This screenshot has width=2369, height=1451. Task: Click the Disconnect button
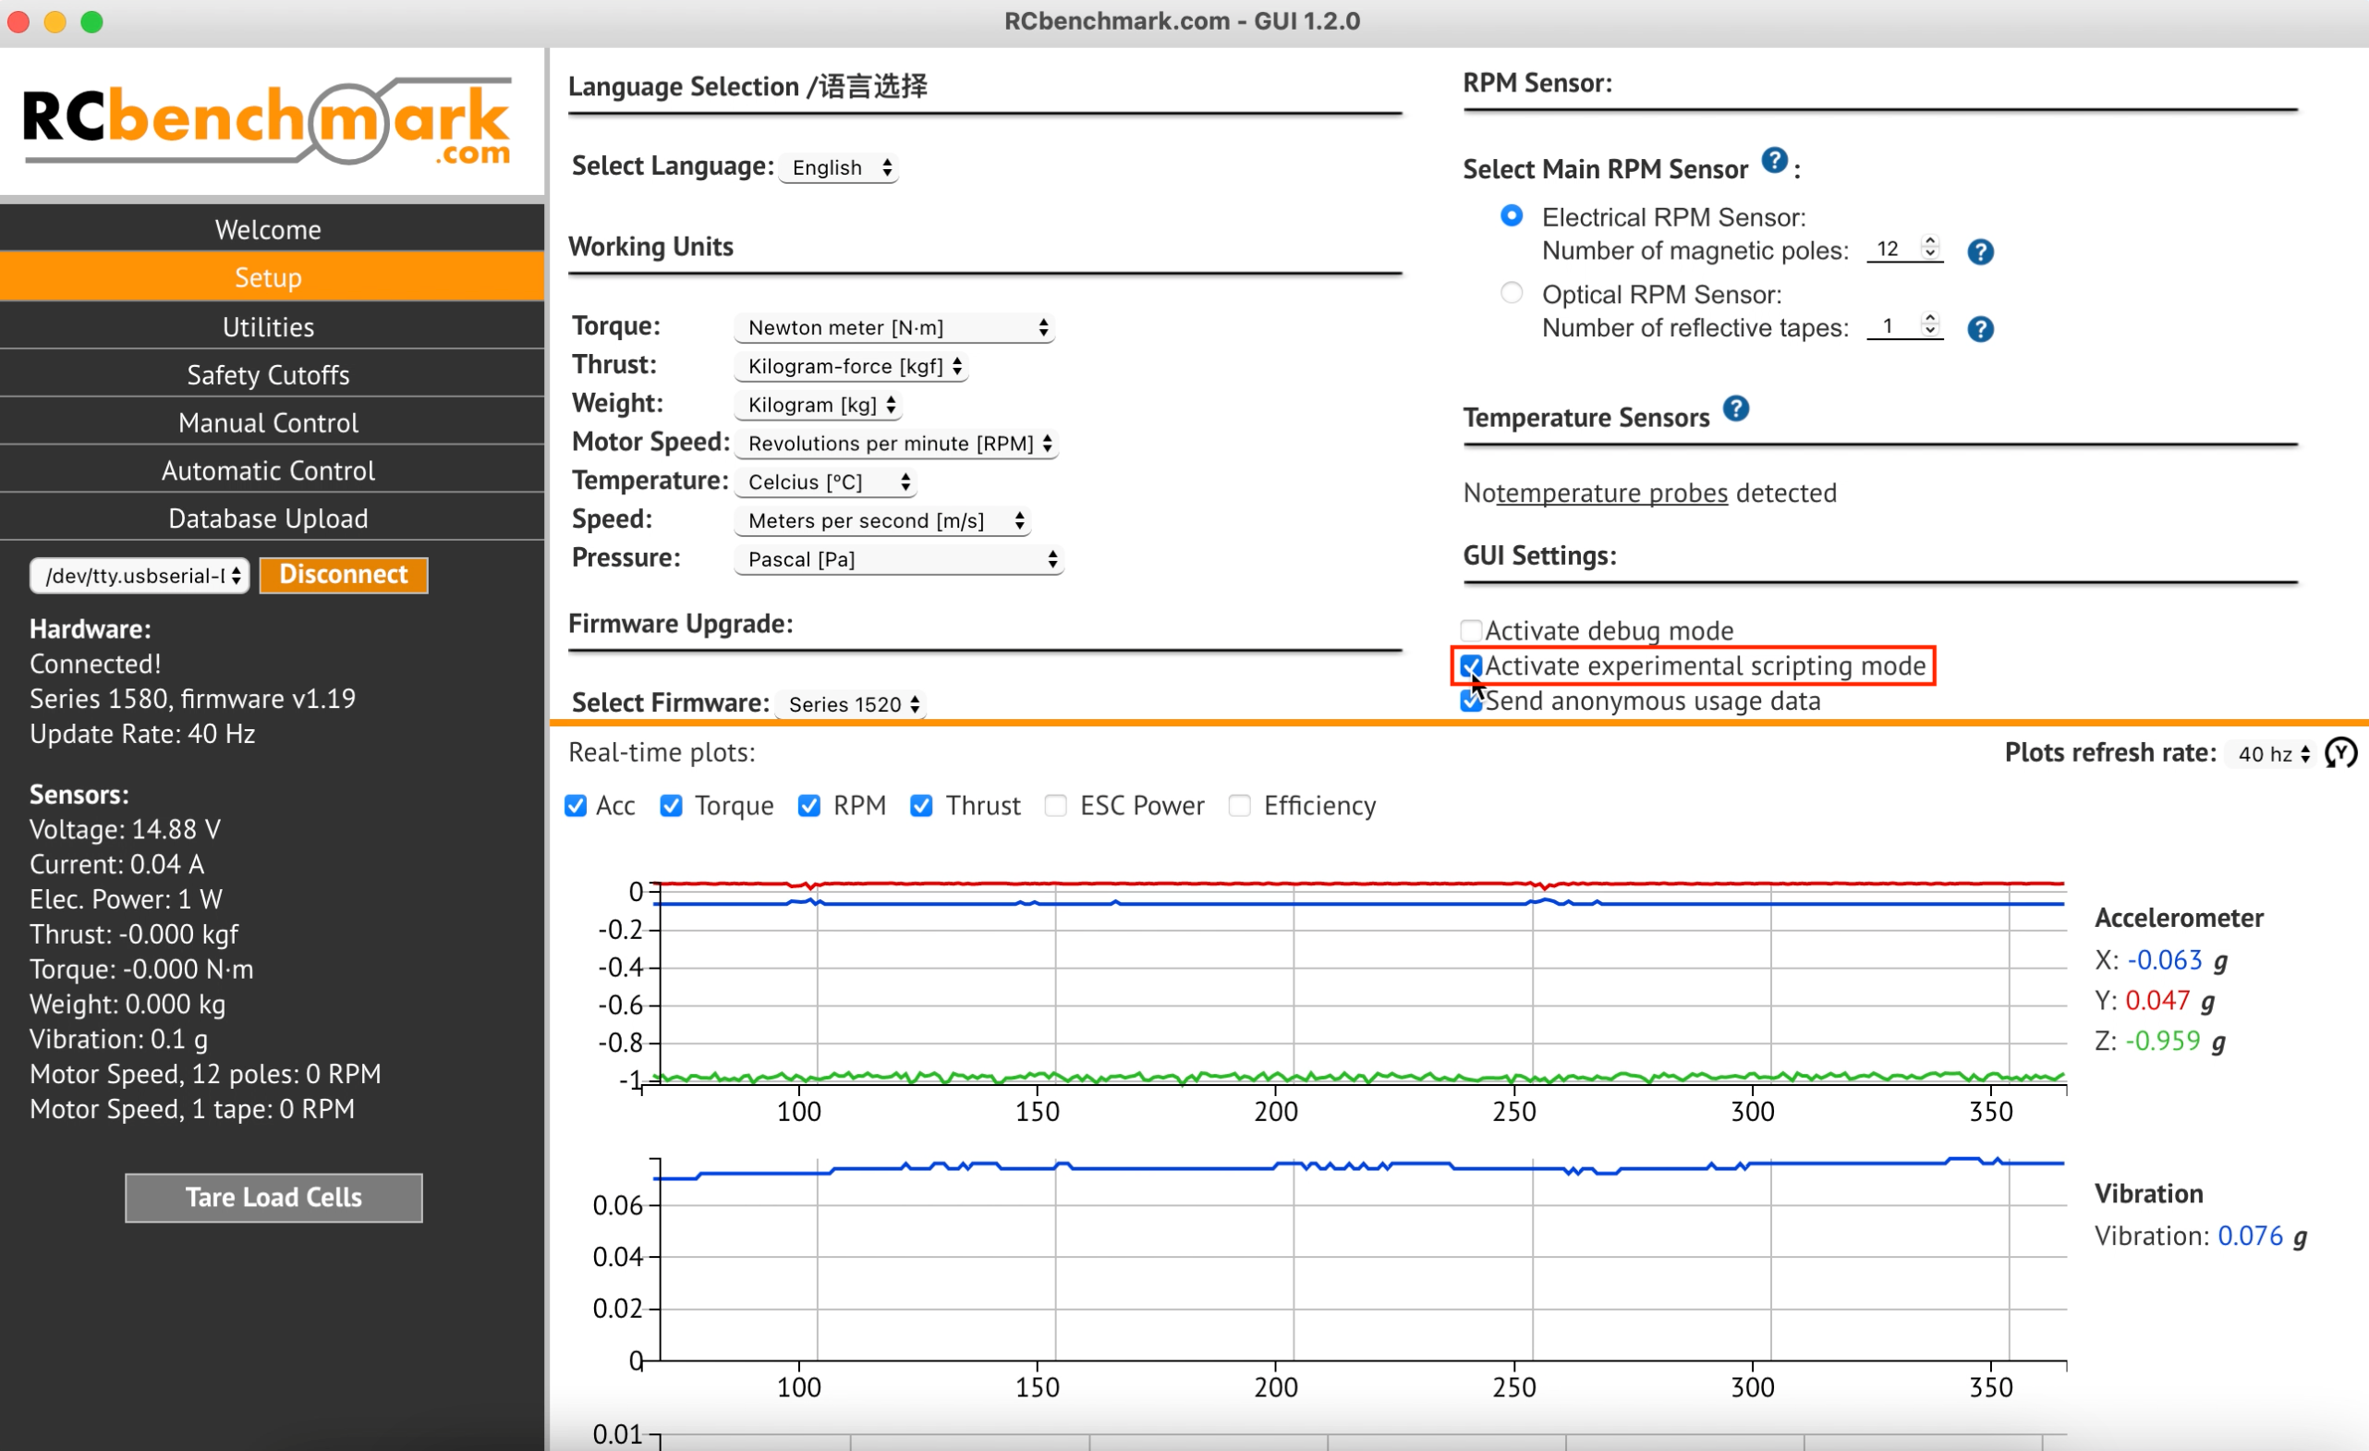pyautogui.click(x=342, y=574)
